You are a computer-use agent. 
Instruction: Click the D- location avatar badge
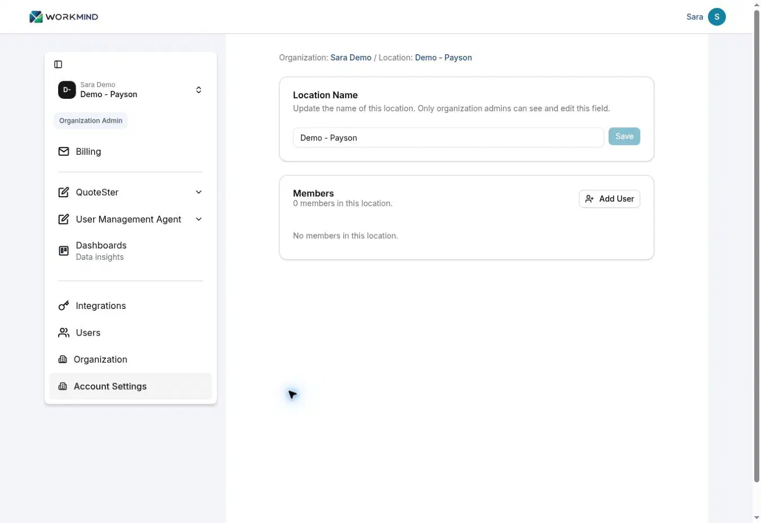click(67, 90)
